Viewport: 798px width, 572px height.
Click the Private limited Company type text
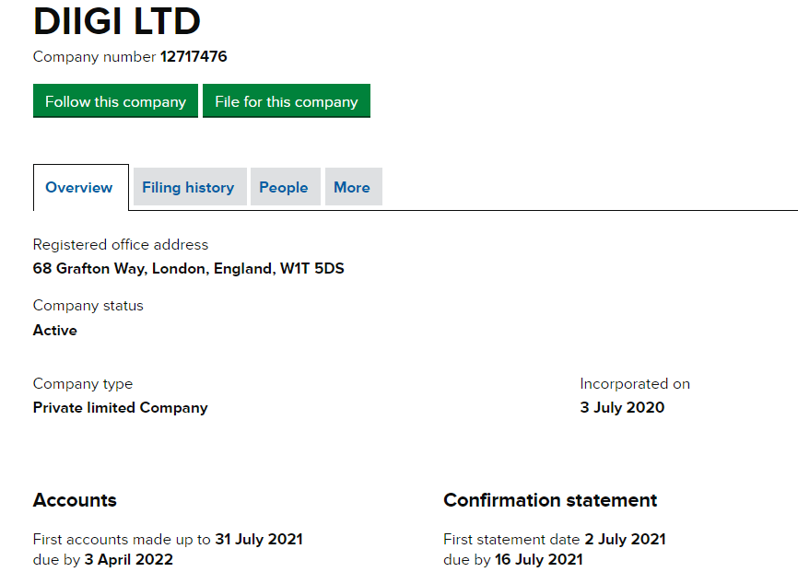pyautogui.click(x=120, y=407)
